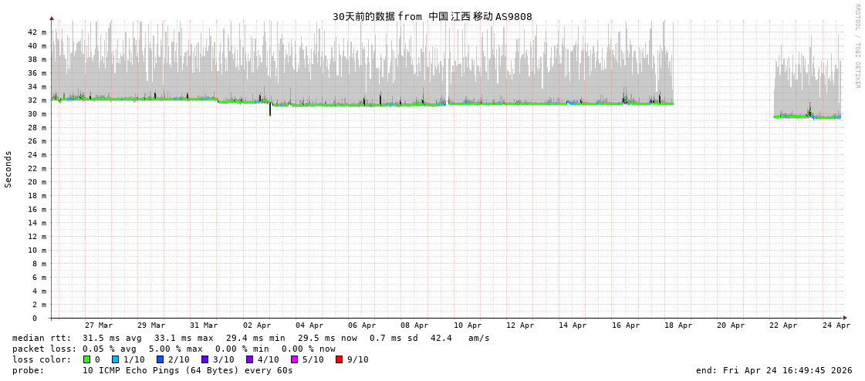Pick the red 9/10 loss color swatch

pyautogui.click(x=339, y=359)
